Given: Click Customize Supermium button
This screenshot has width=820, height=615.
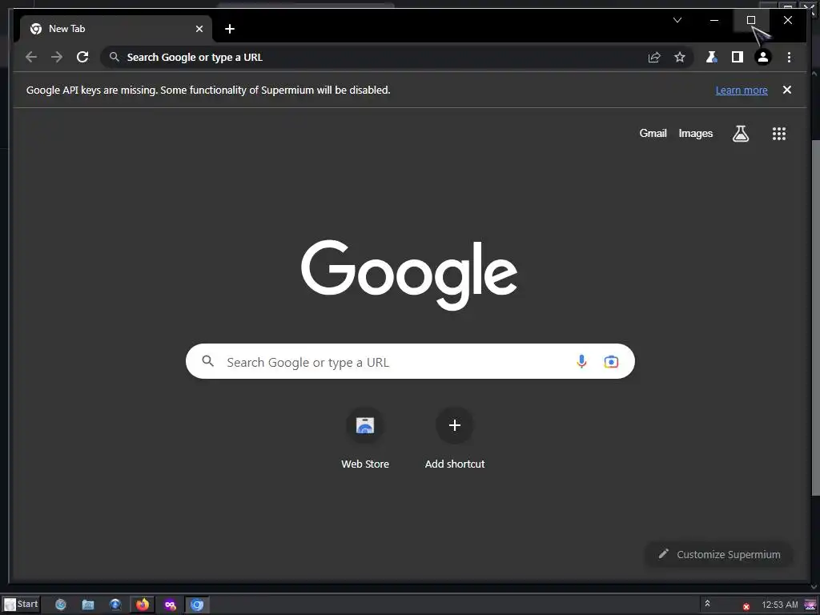Looking at the screenshot, I should [x=720, y=554].
